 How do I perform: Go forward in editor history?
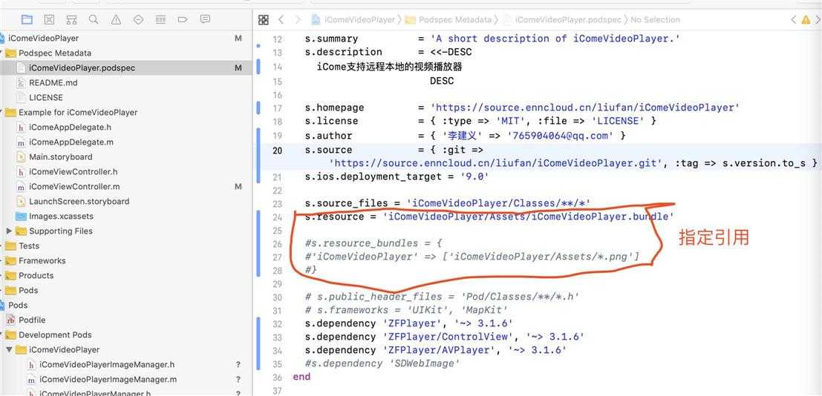(x=298, y=20)
